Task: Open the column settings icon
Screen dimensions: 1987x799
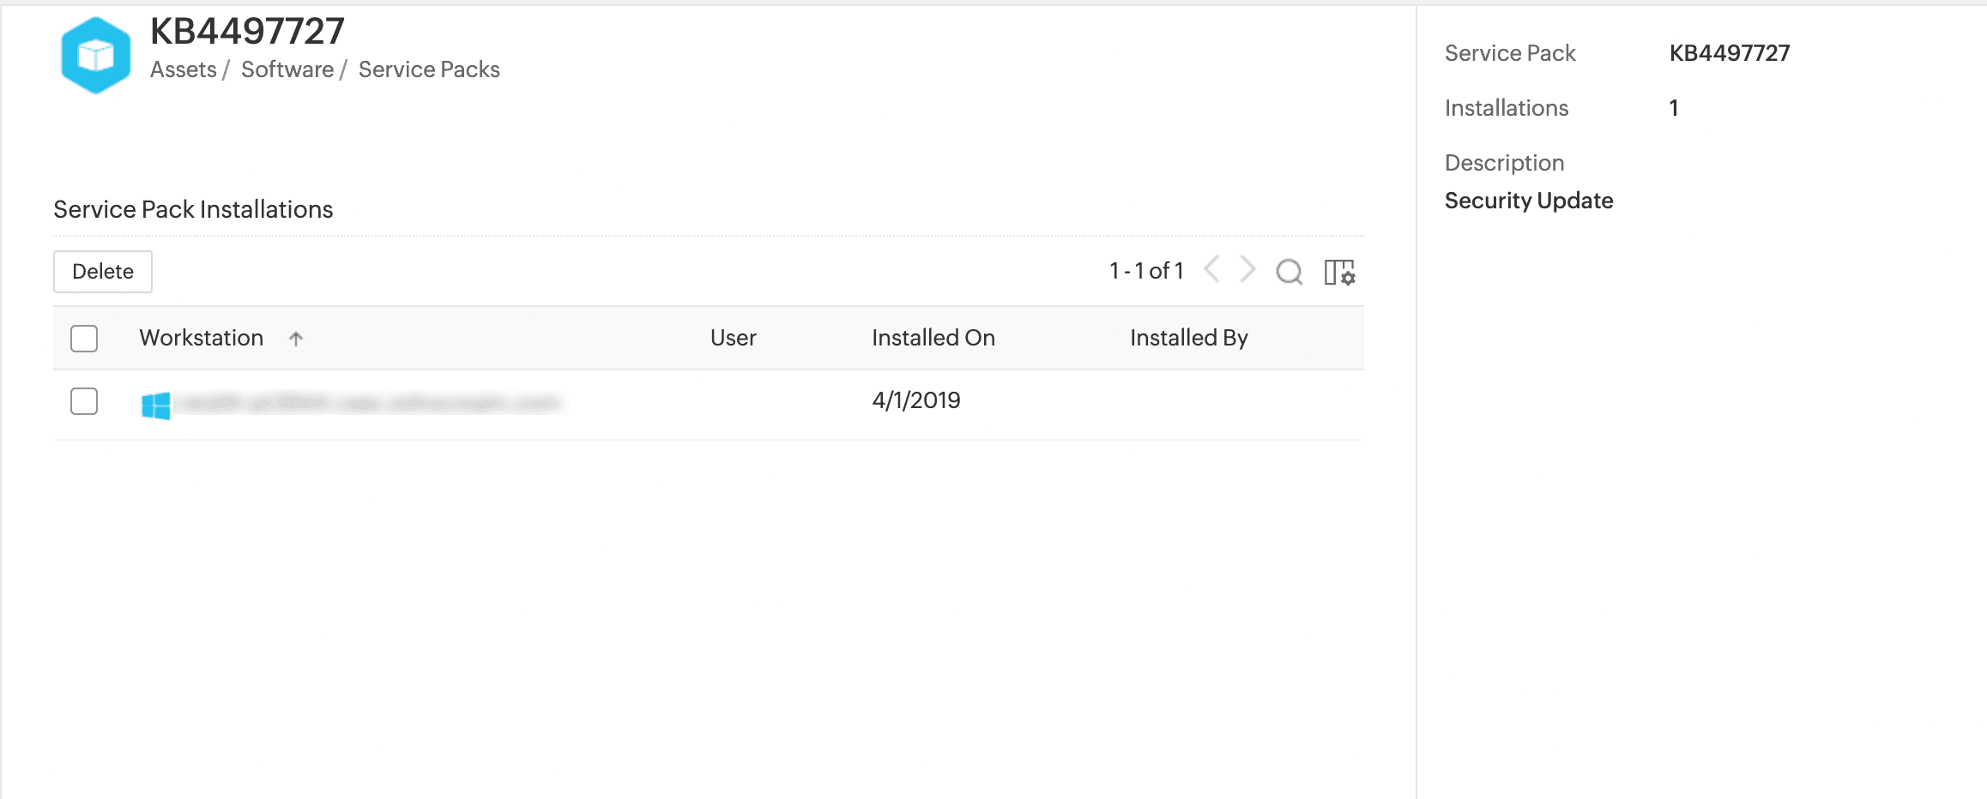Action: pyautogui.click(x=1338, y=272)
